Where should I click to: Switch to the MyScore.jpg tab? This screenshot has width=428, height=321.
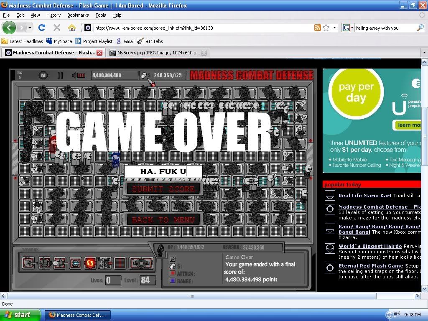[158, 53]
